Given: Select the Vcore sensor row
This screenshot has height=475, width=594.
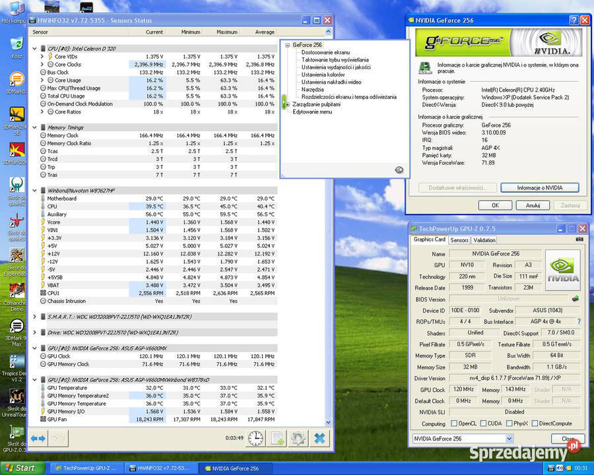Looking at the screenshot, I should 158,222.
